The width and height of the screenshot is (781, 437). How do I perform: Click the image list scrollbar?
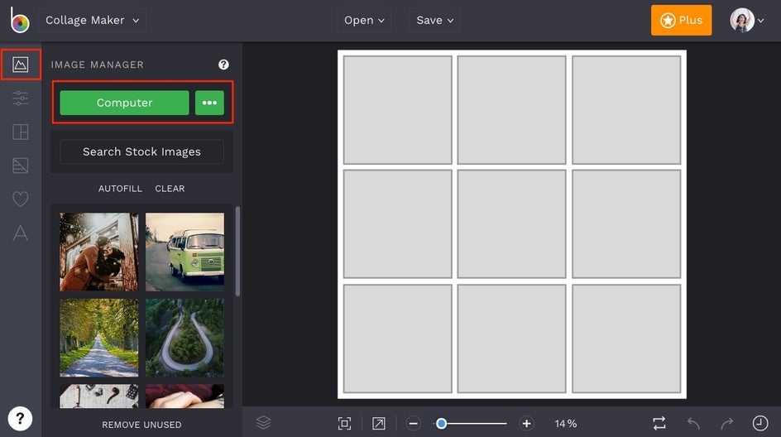(x=237, y=251)
